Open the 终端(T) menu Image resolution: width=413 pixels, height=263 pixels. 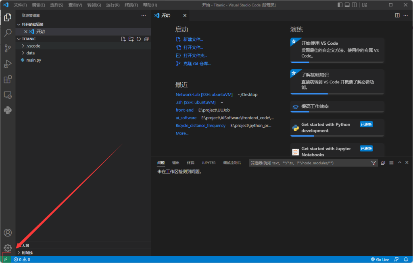pos(131,5)
